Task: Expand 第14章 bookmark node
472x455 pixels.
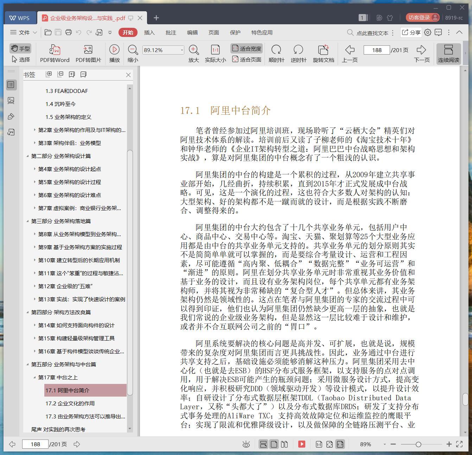Action: [x=34, y=325]
